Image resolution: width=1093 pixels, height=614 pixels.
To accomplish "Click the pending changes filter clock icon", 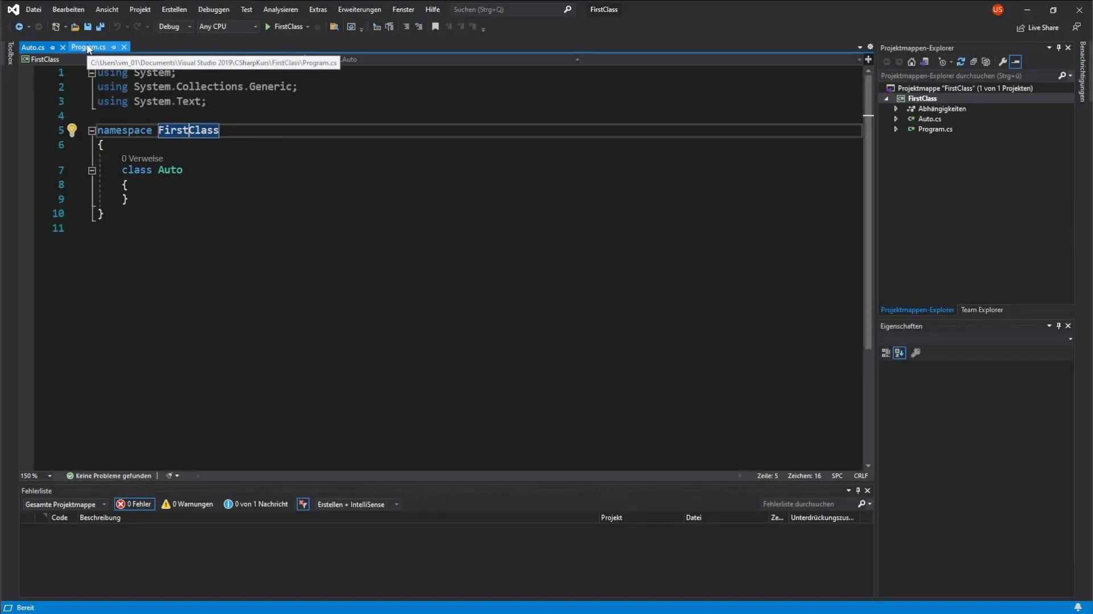I will [942, 62].
